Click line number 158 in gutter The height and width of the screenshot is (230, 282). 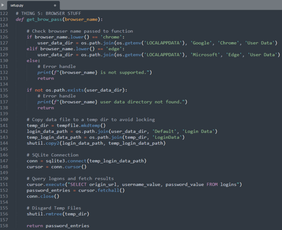coord(4,226)
